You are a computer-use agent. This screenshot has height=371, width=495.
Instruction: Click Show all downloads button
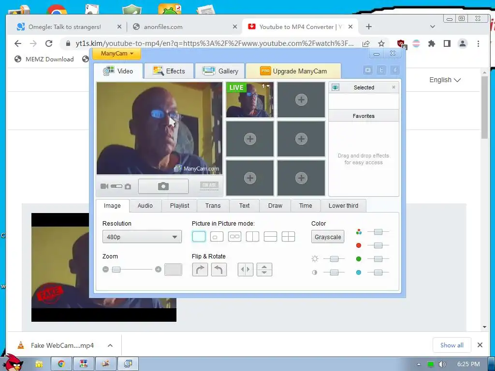452,345
